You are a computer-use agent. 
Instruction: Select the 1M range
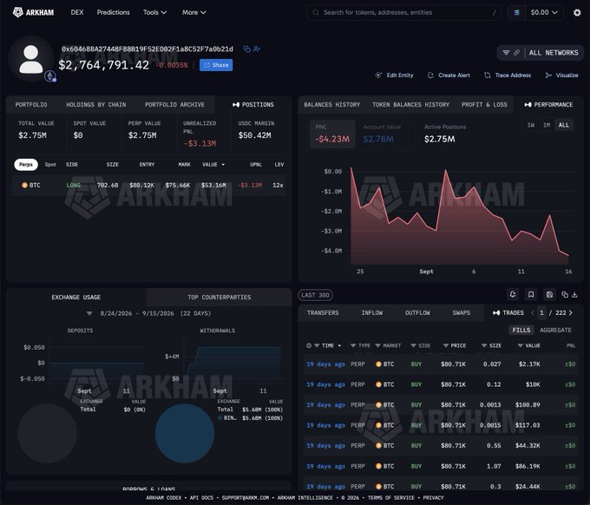tap(547, 125)
